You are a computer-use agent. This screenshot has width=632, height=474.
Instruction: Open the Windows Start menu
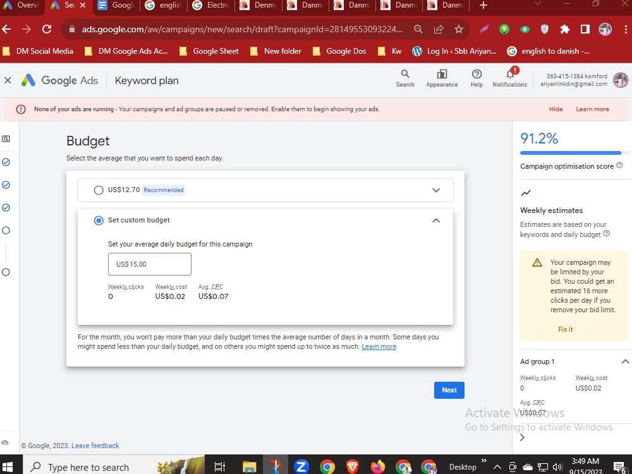click(8, 467)
